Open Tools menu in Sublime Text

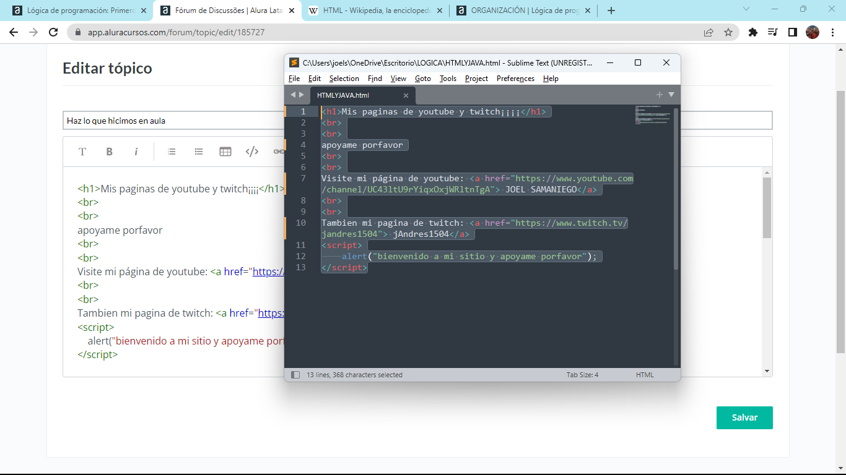point(448,79)
